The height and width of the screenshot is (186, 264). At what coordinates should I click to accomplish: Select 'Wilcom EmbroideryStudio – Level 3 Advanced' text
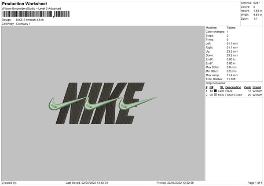pyautogui.click(x=31, y=9)
